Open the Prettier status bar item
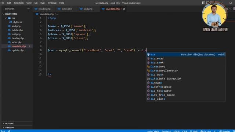 (224, 131)
